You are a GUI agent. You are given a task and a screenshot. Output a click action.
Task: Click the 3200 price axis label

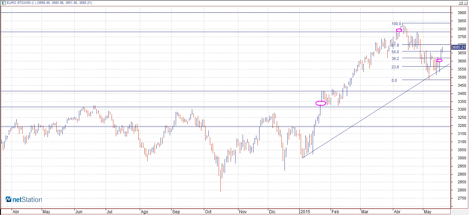pyautogui.click(x=461, y=126)
